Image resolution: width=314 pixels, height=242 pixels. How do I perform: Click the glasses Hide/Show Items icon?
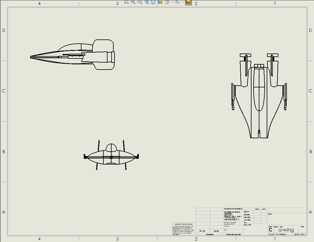tap(177, 2)
